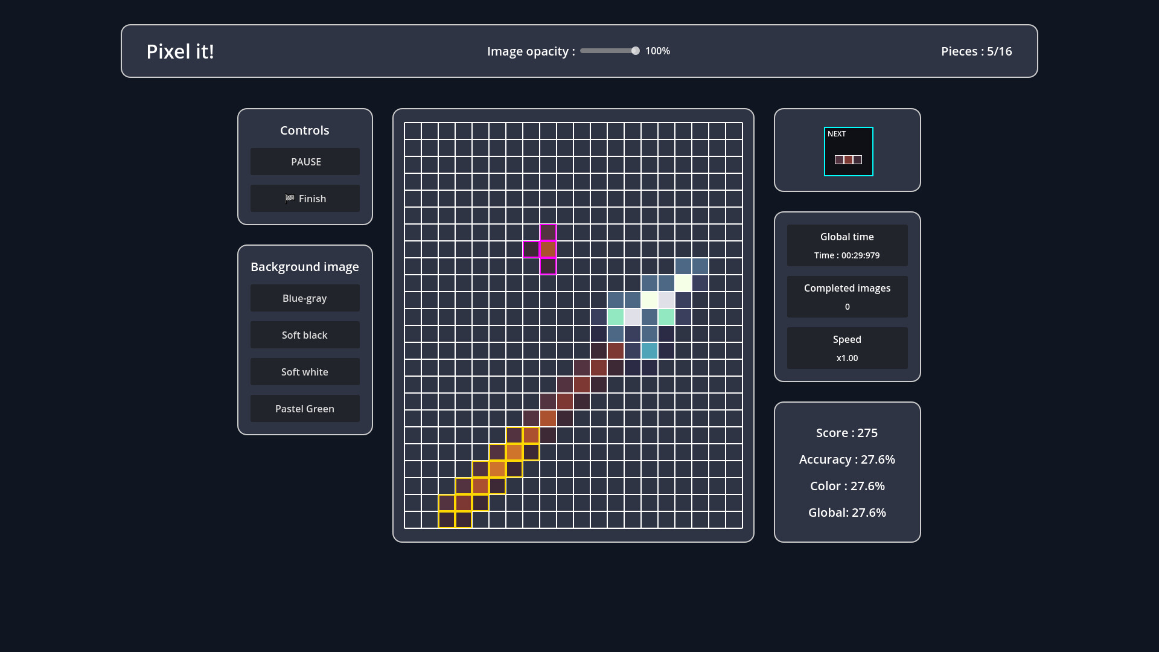Select the Blue-gray background option
1159x652 pixels.
point(305,298)
